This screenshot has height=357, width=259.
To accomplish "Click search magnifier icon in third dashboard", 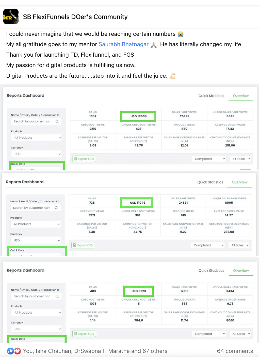I will click(x=57, y=296).
